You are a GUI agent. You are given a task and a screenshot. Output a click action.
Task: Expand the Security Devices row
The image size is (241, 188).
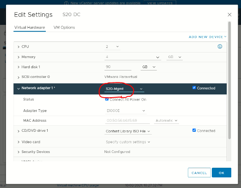pyautogui.click(x=19, y=152)
